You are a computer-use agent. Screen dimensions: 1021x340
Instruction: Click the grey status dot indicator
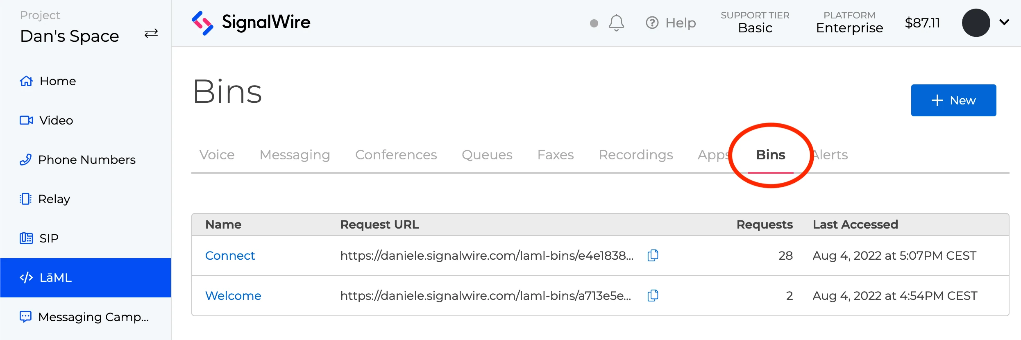pyautogui.click(x=594, y=23)
